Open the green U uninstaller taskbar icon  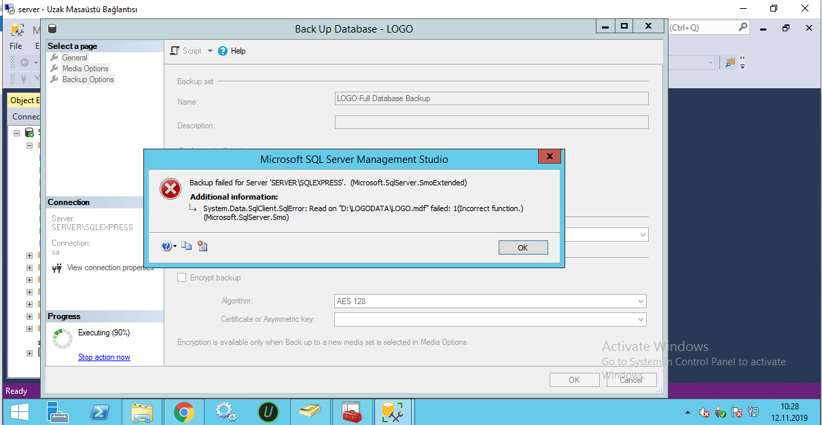click(268, 411)
